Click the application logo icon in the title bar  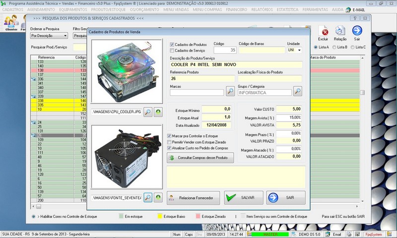(x=3, y=3)
